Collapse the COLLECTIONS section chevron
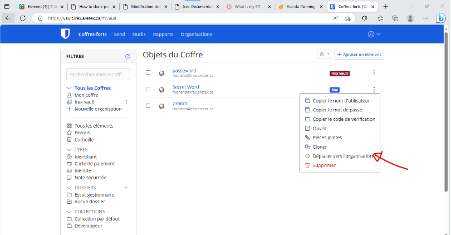 (x=69, y=212)
